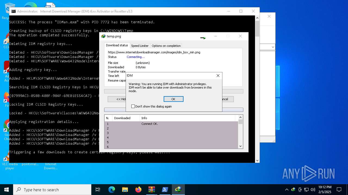Open volume control in tray
Viewport: 348px width, 195px height.
tap(313, 190)
